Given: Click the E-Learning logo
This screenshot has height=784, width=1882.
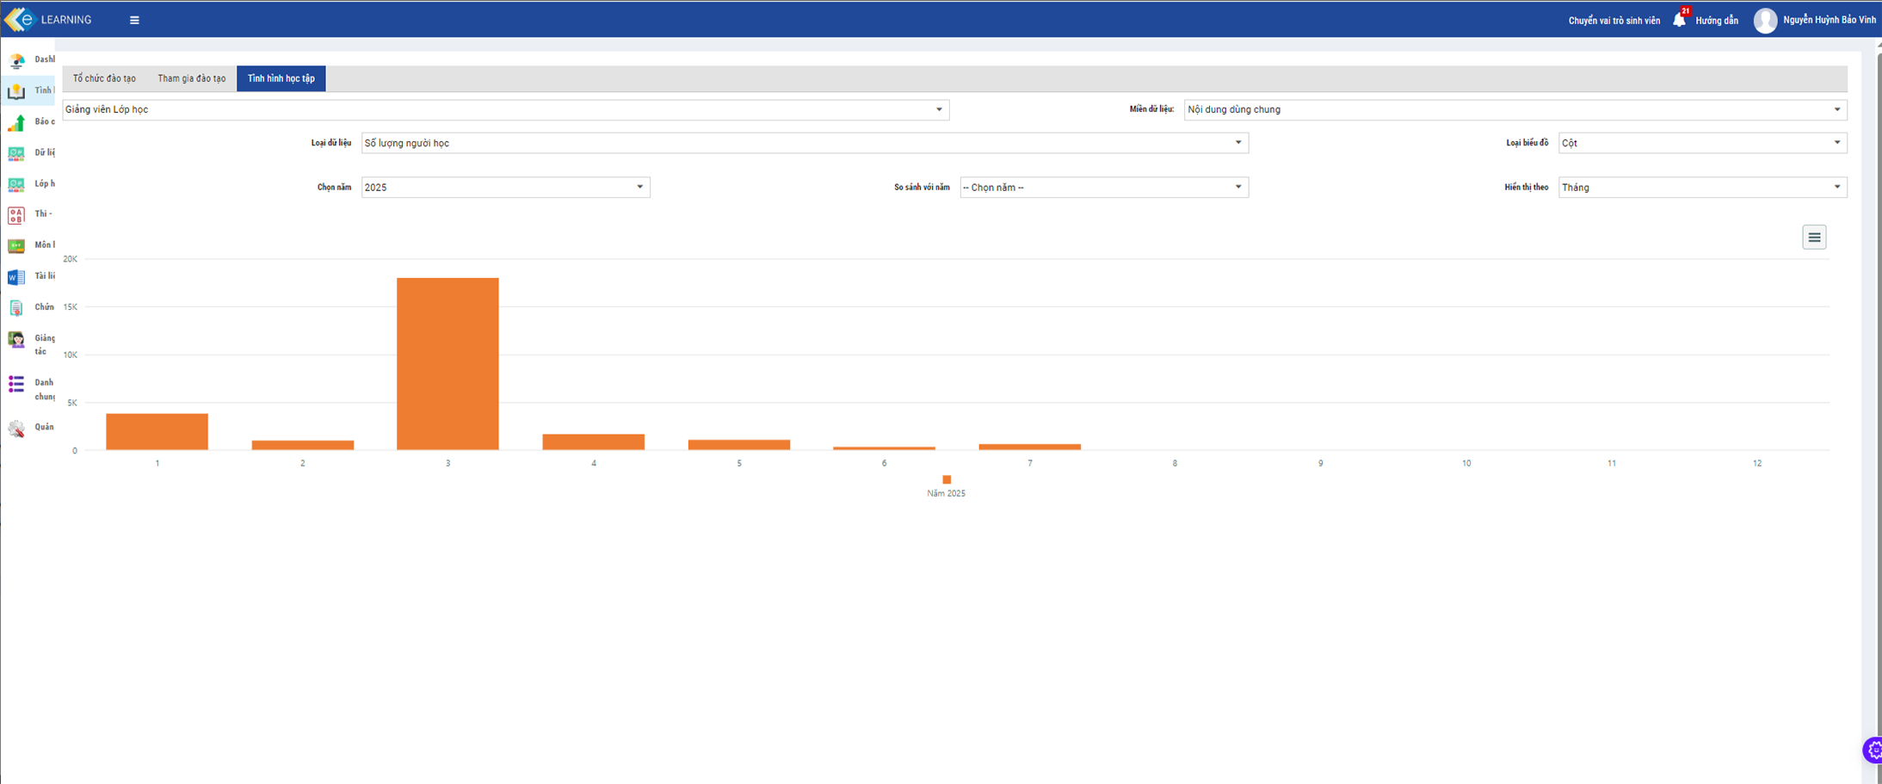Looking at the screenshot, I should point(48,19).
